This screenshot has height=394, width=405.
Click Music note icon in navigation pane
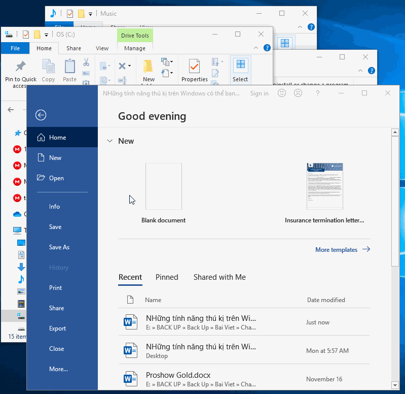(x=21, y=279)
